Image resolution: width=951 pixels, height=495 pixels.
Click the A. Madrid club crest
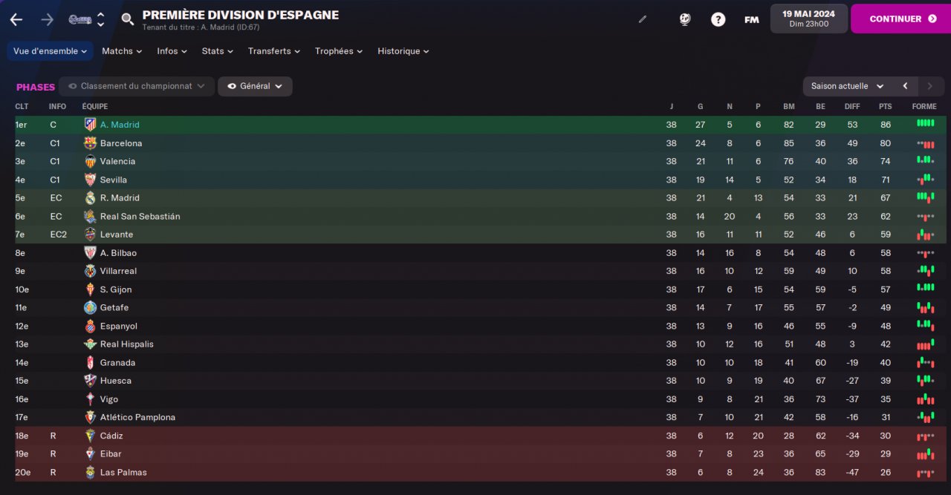(90, 125)
